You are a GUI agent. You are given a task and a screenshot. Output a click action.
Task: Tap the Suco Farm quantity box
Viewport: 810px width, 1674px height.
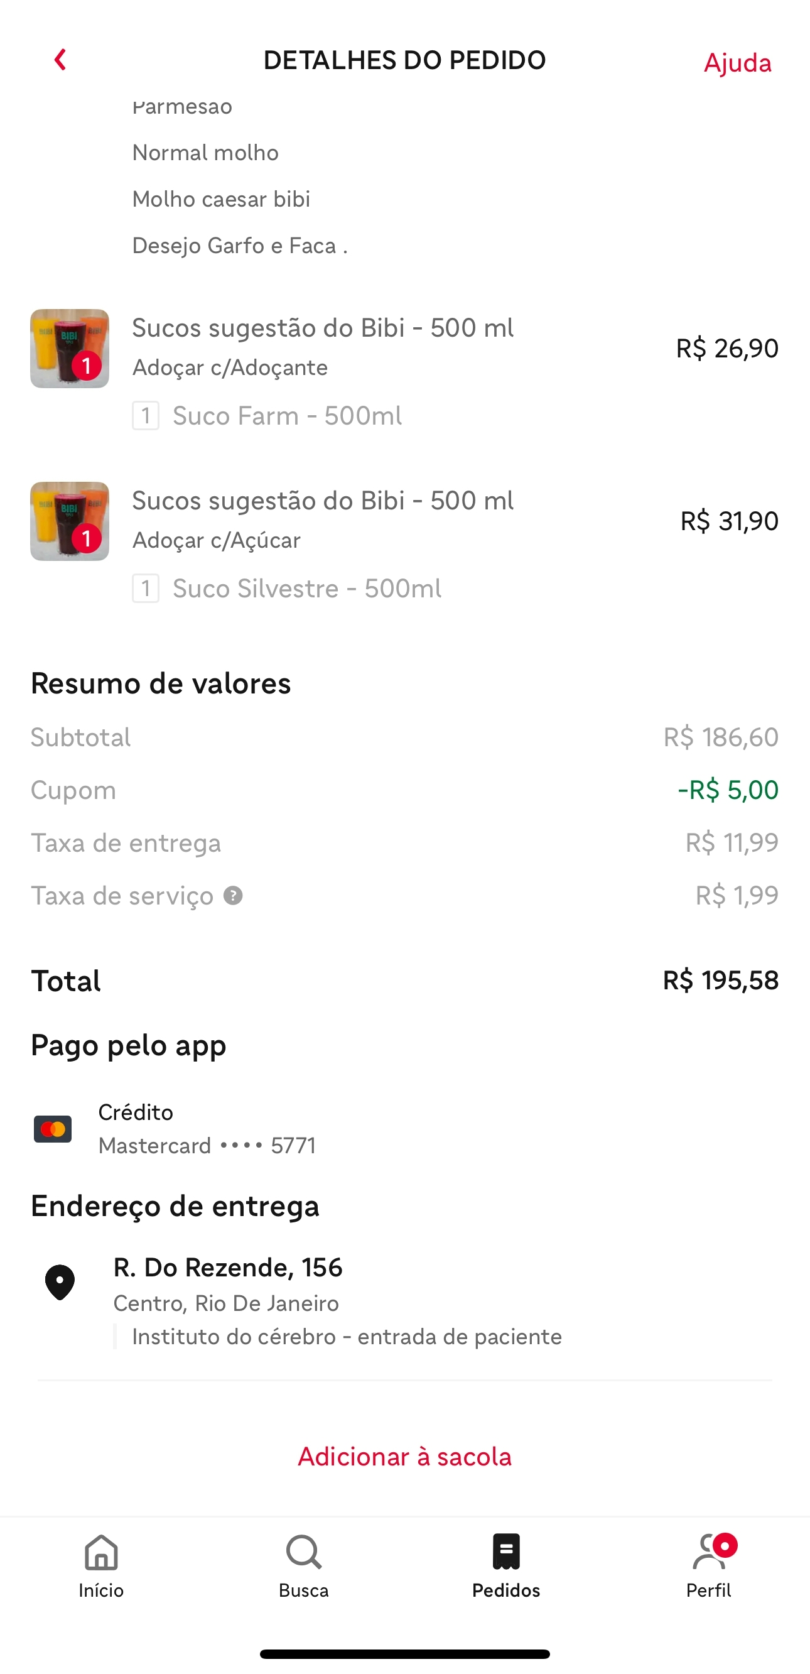(x=146, y=416)
